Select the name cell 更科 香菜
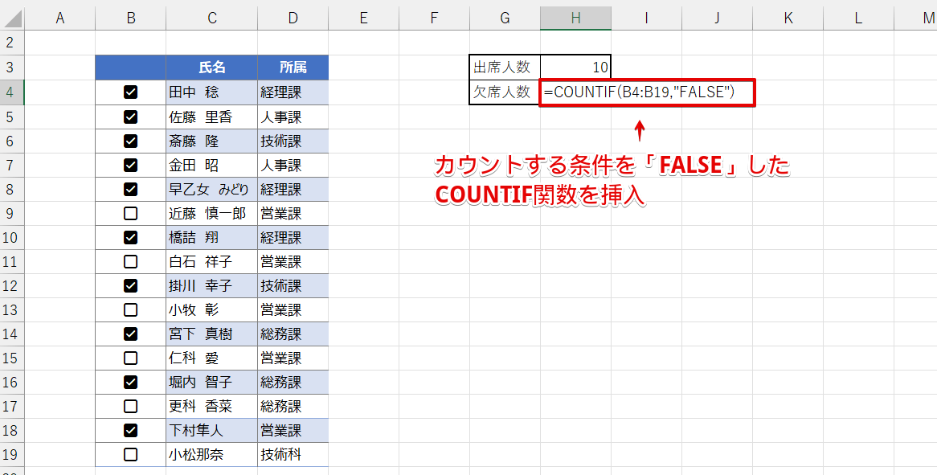Screen dimensions: 937x475 (x=212, y=407)
